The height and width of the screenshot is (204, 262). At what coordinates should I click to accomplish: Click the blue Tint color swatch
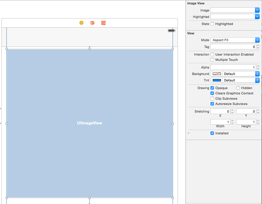click(217, 80)
